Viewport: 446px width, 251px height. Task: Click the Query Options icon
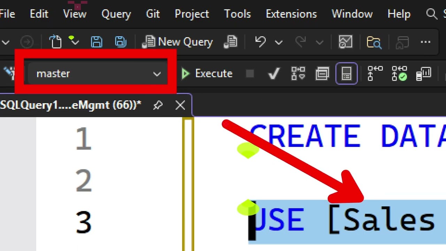[x=322, y=74]
